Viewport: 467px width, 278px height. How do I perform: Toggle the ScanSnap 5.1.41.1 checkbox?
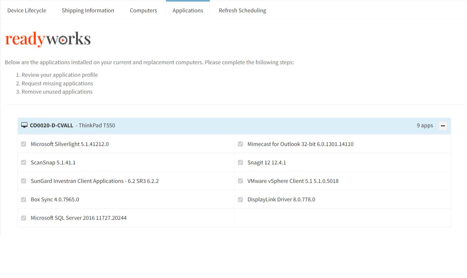pyautogui.click(x=24, y=162)
